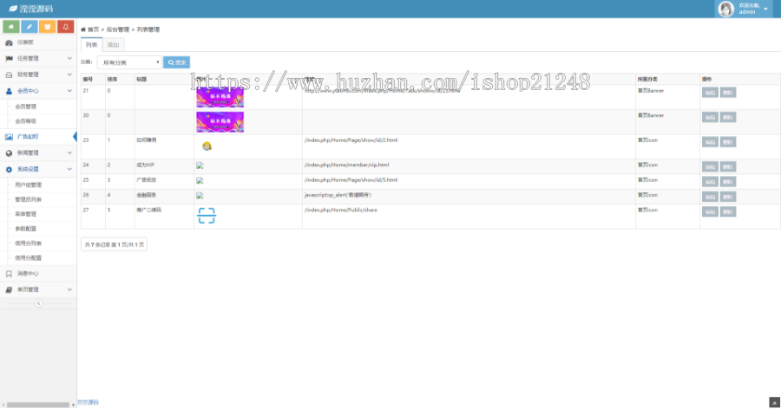Open 会员等级 in the sidebar

point(25,121)
